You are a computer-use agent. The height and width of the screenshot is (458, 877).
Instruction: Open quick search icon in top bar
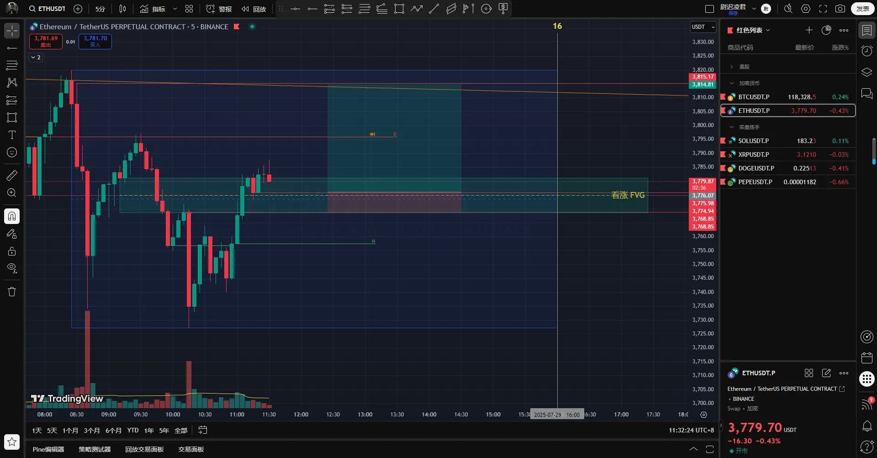point(788,9)
